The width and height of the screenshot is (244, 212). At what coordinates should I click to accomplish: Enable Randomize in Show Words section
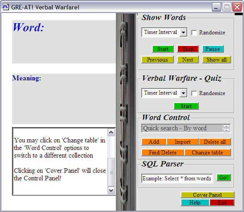(194, 33)
